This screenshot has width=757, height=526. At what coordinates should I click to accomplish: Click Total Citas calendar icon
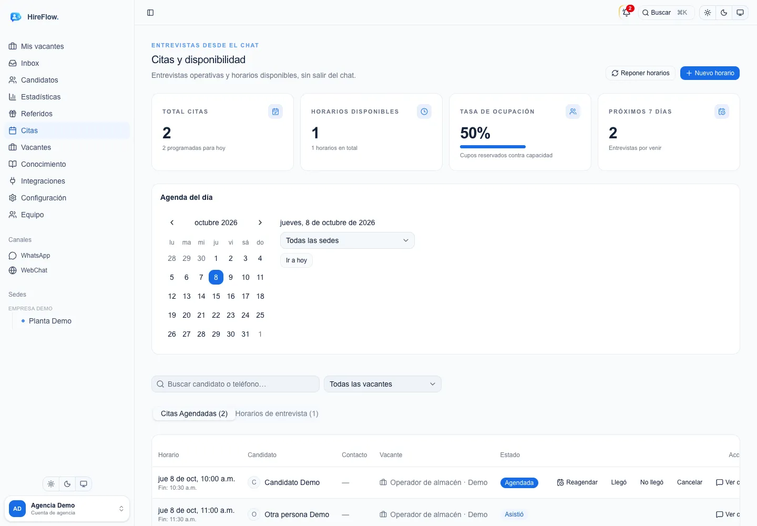(275, 112)
